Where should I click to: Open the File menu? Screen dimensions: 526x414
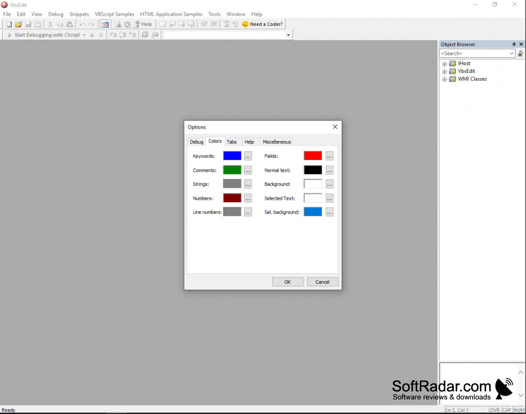6,14
